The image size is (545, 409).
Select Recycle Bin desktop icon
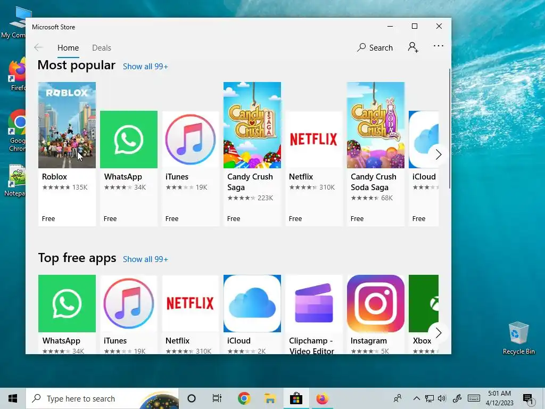pyautogui.click(x=518, y=338)
